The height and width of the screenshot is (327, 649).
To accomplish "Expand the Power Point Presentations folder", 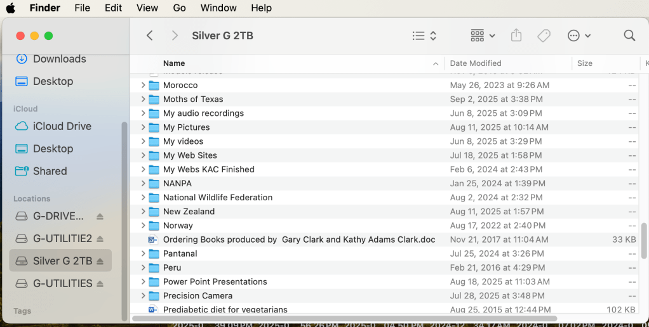I will (144, 282).
